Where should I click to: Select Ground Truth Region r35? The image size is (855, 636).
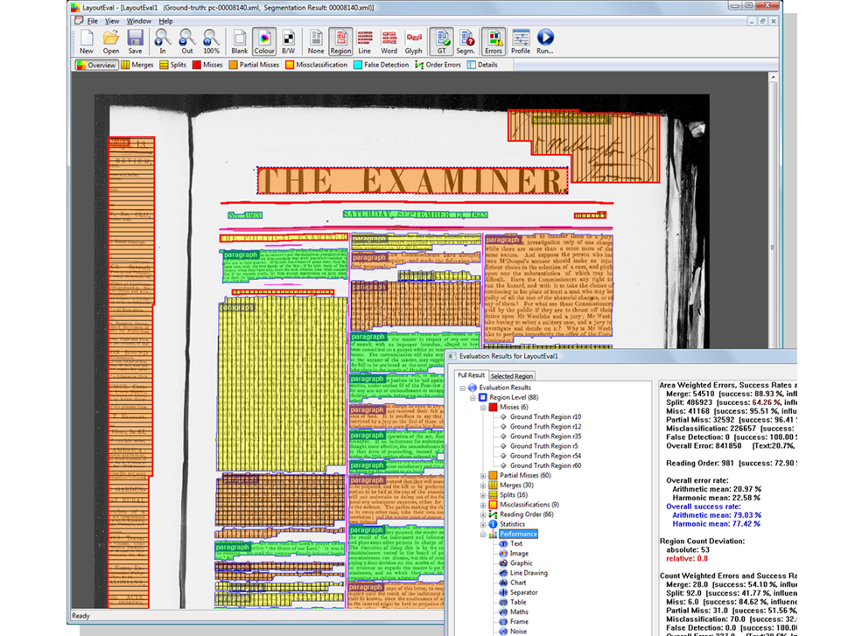point(545,437)
